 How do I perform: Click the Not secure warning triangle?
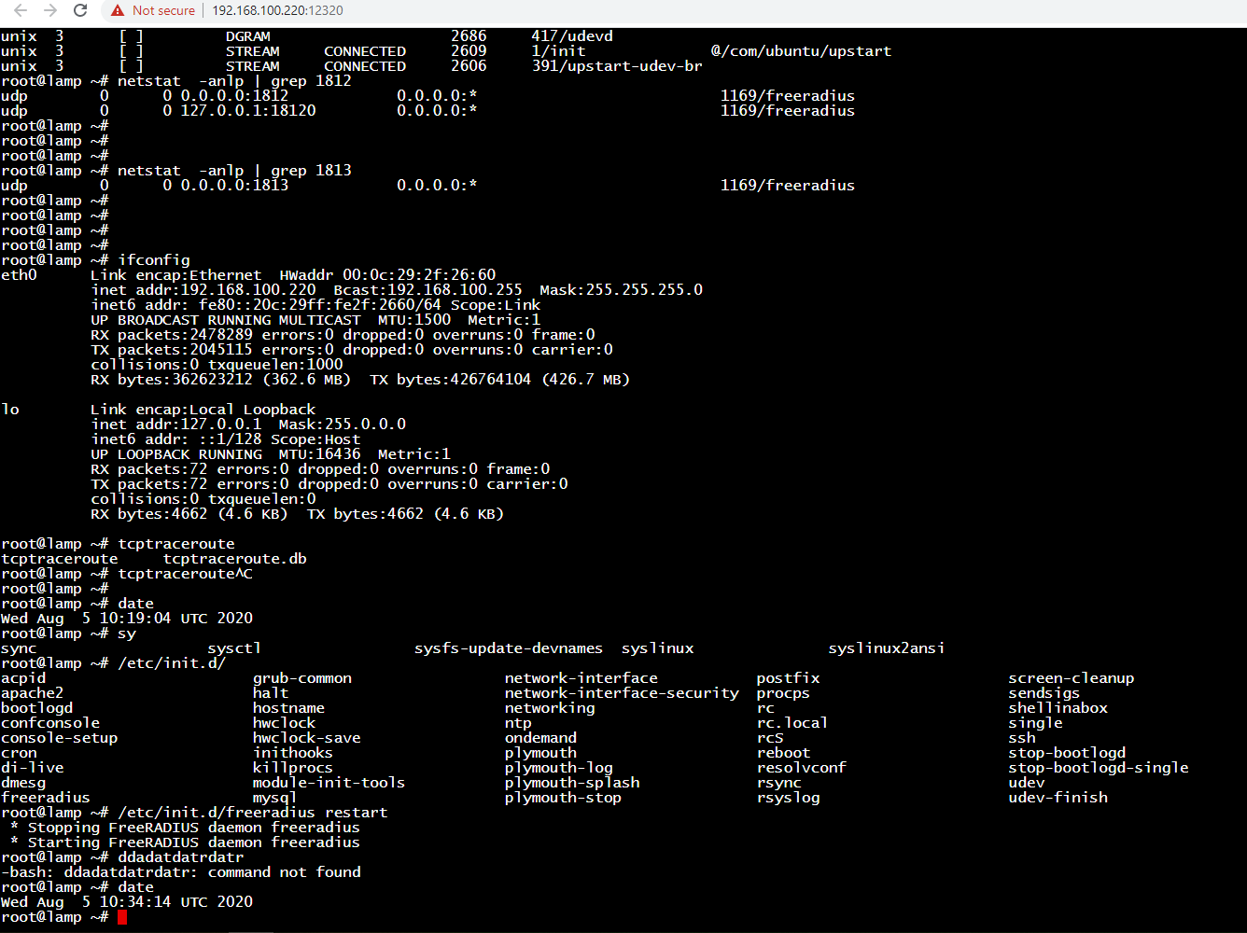coord(118,10)
